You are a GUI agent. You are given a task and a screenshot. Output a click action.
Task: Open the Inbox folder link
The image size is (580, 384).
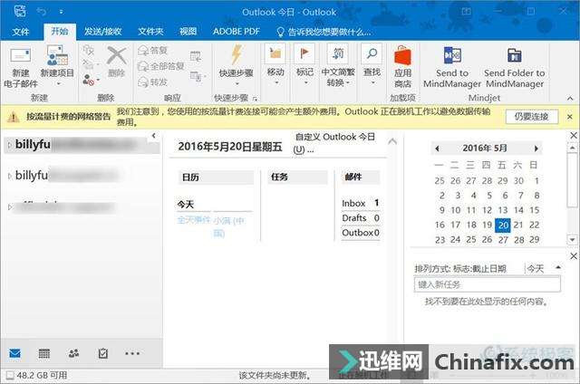(353, 203)
